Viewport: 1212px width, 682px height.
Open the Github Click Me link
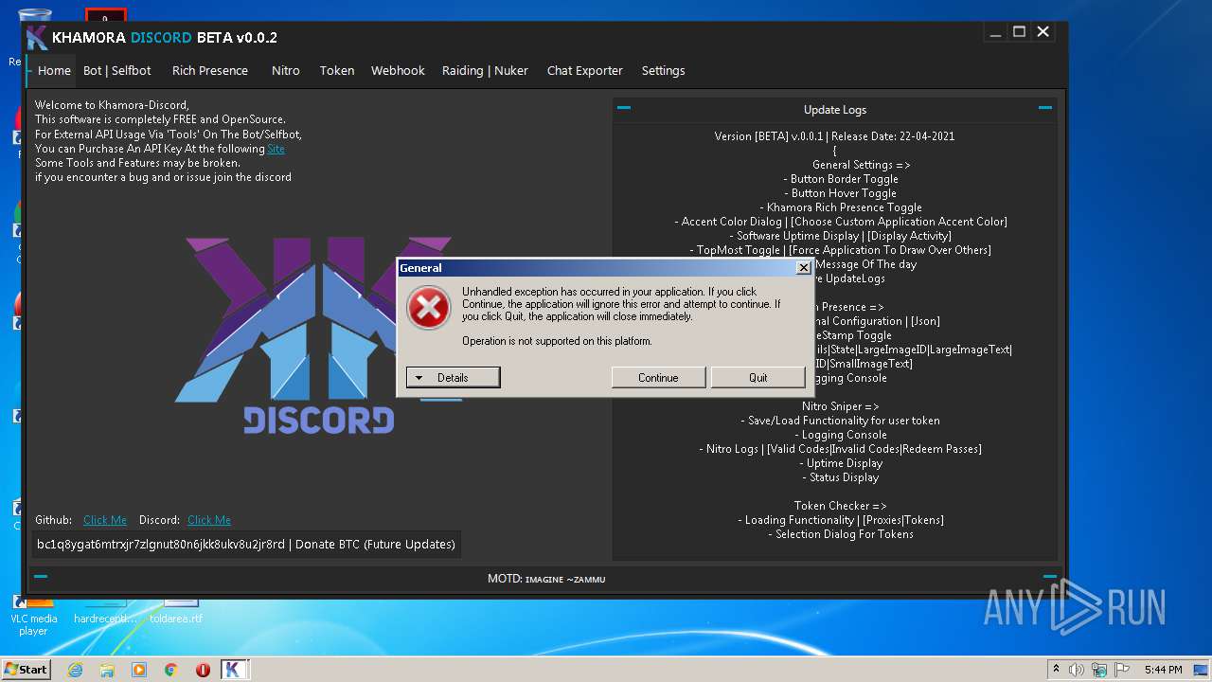coord(105,520)
